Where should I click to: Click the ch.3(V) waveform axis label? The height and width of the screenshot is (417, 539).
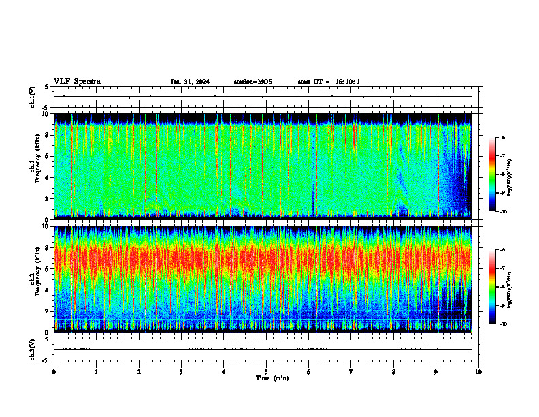(x=33, y=350)
